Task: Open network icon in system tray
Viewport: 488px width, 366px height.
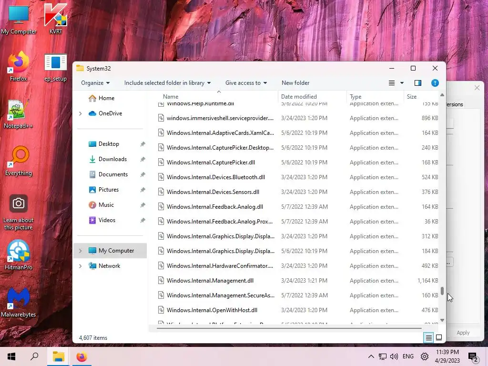Action: click(x=383, y=356)
